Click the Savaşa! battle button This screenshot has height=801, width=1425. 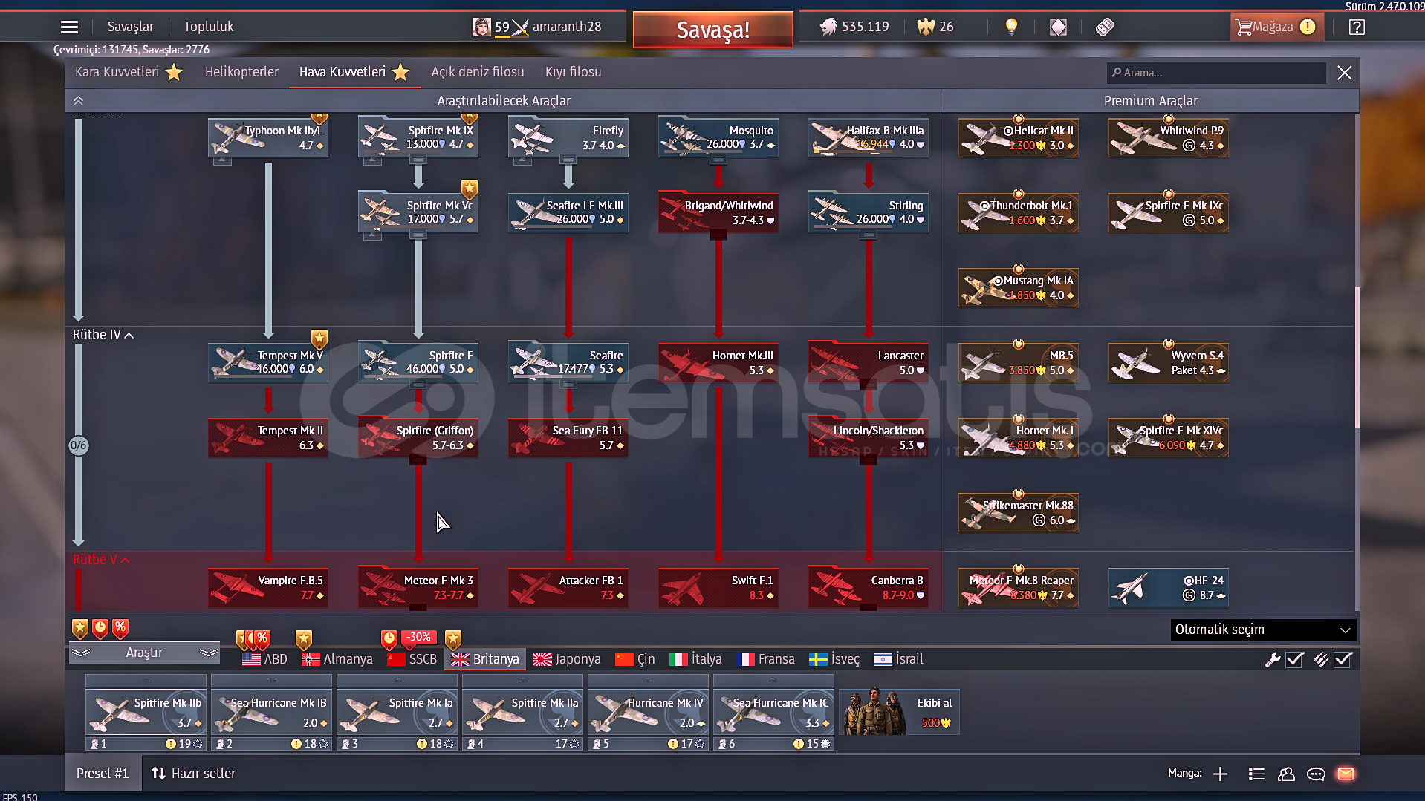coord(713,30)
